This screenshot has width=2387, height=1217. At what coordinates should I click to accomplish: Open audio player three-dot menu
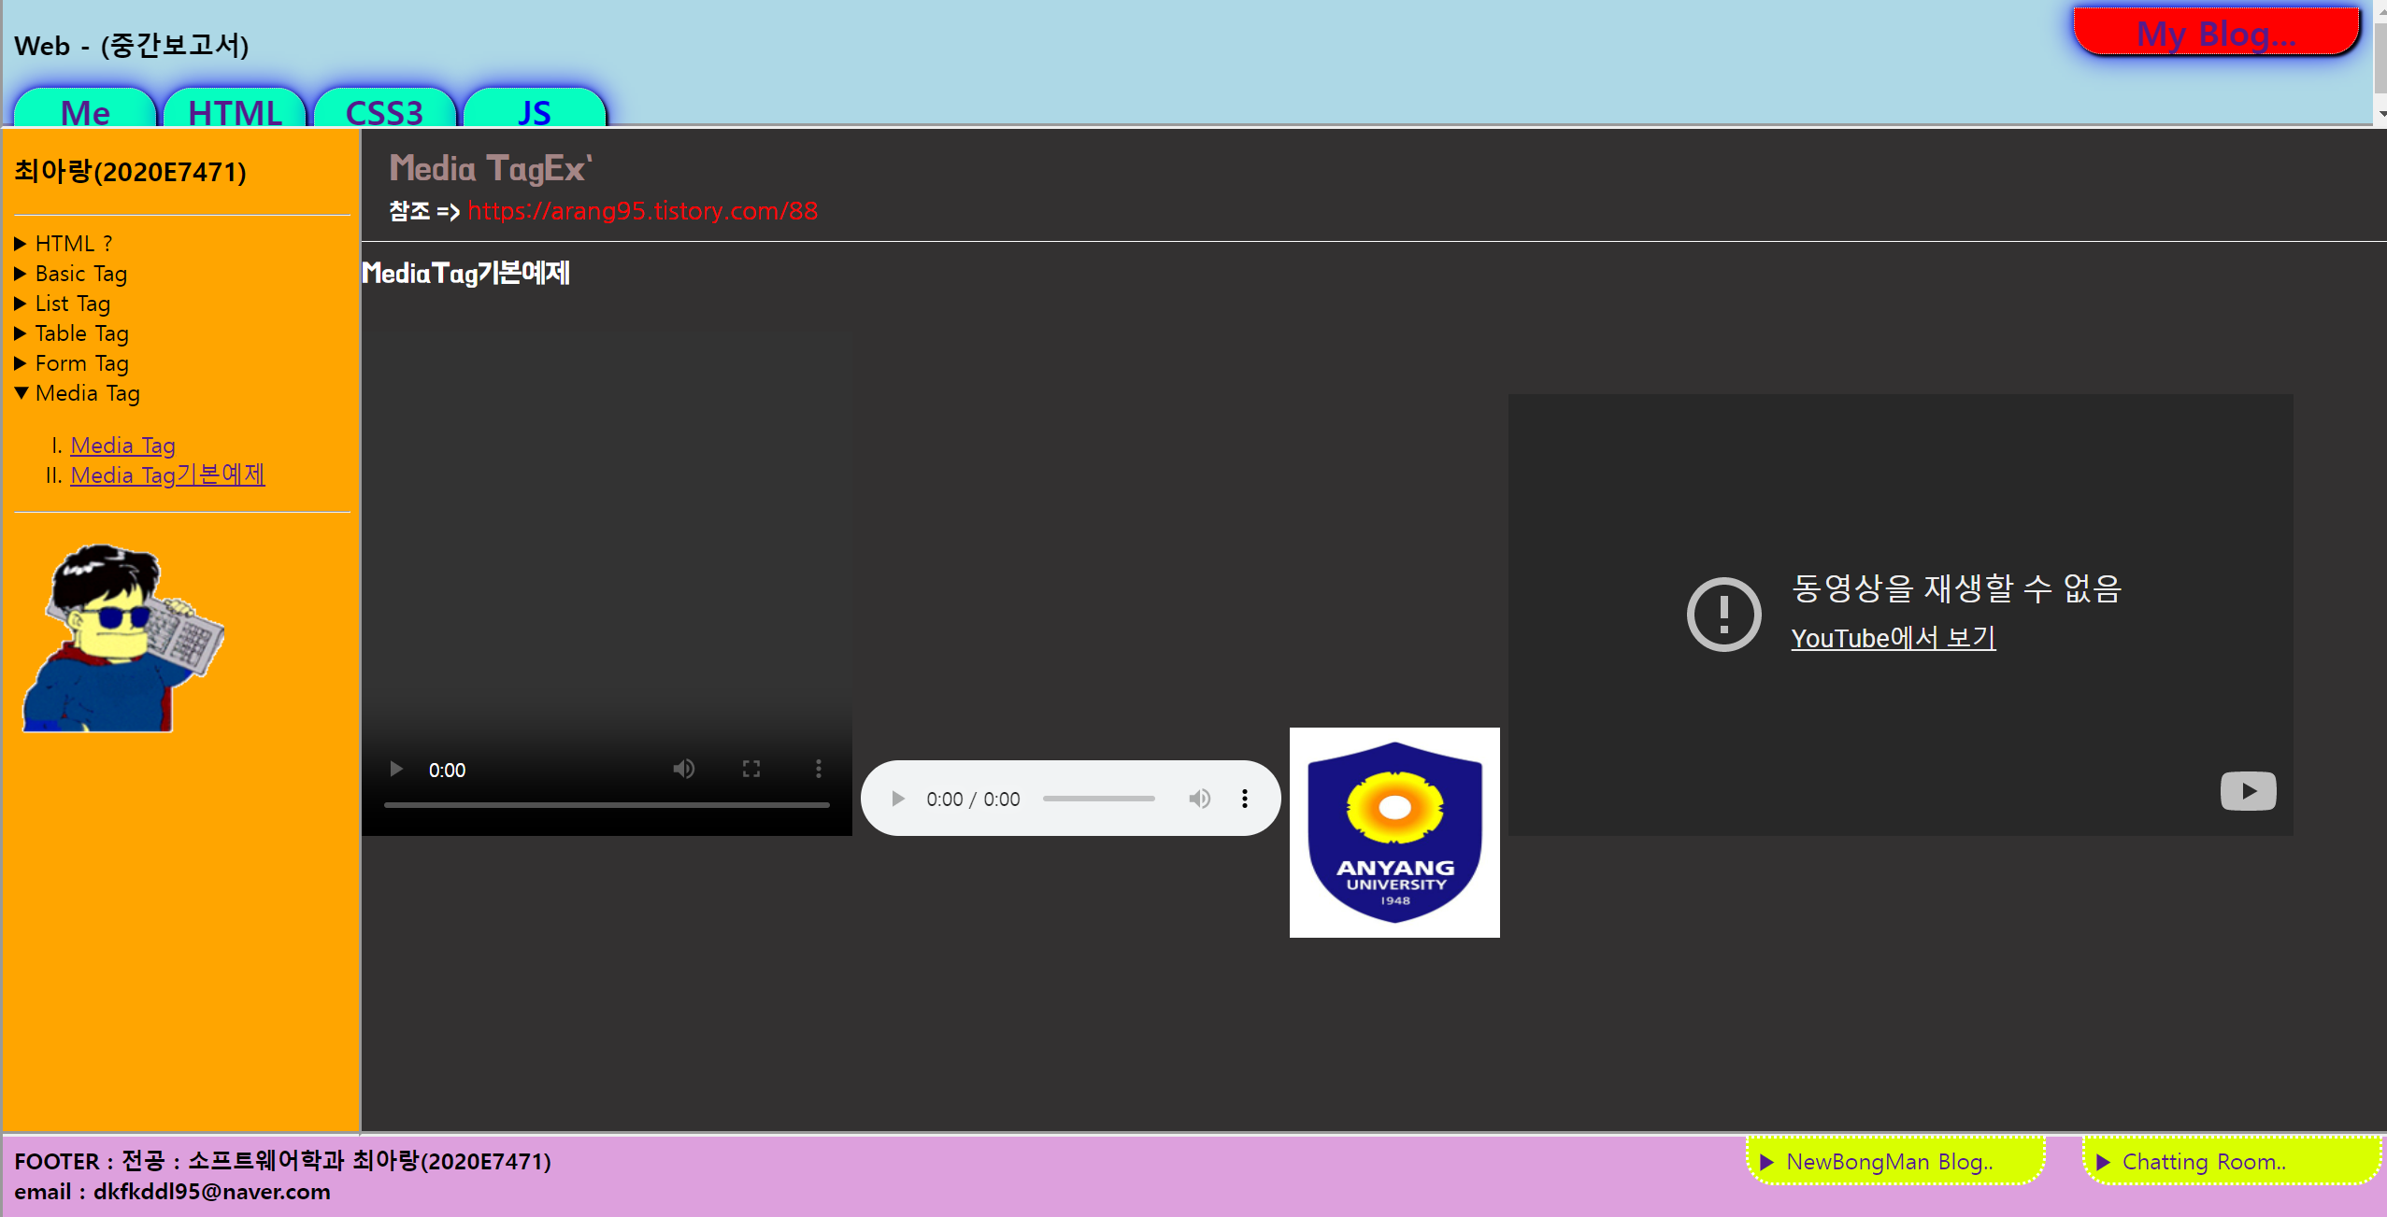[1245, 799]
